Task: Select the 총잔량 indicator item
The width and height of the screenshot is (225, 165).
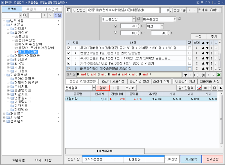Action: click(x=23, y=36)
